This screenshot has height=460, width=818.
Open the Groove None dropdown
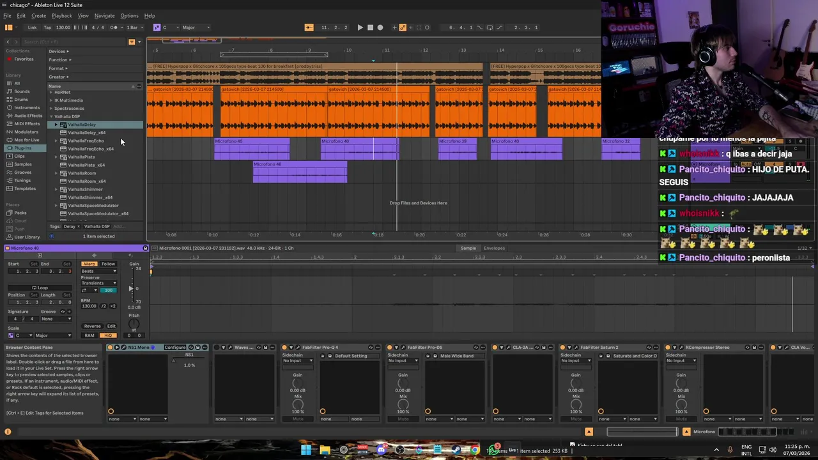point(56,319)
